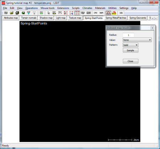
Task: Select the Spring-StartPoints tab
Action: [x=94, y=18]
